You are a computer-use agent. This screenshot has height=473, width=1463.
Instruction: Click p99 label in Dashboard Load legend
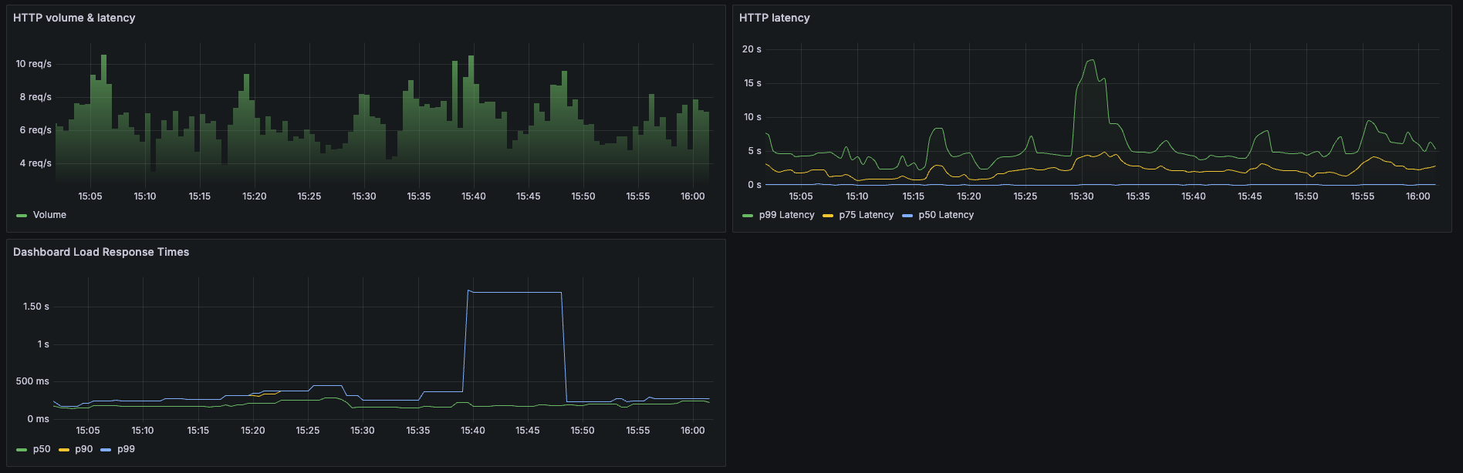(126, 449)
